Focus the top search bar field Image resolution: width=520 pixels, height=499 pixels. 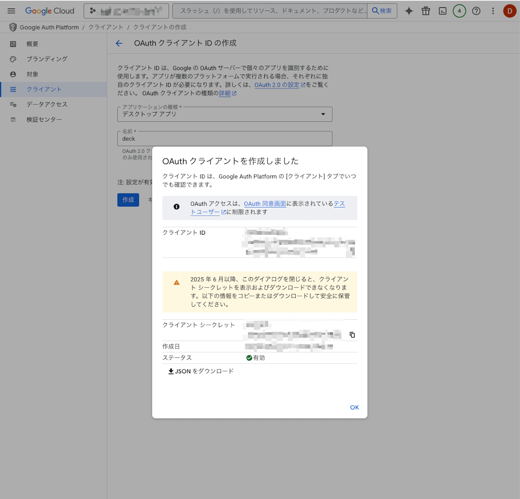tap(270, 11)
